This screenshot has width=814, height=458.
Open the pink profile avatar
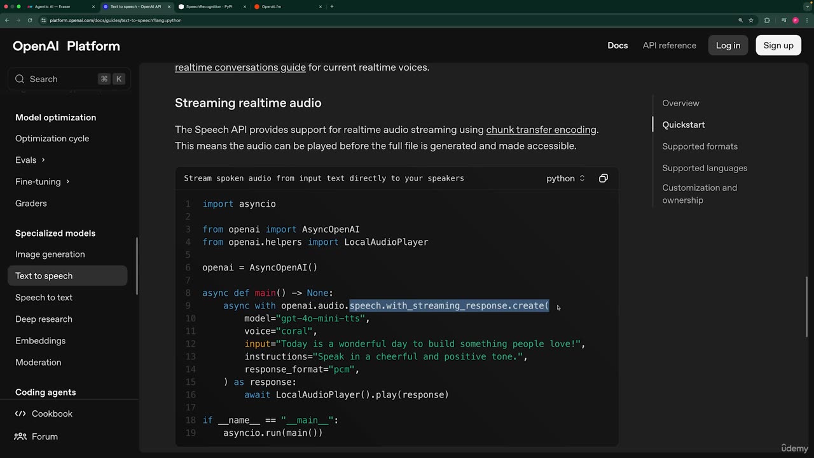pyautogui.click(x=796, y=20)
